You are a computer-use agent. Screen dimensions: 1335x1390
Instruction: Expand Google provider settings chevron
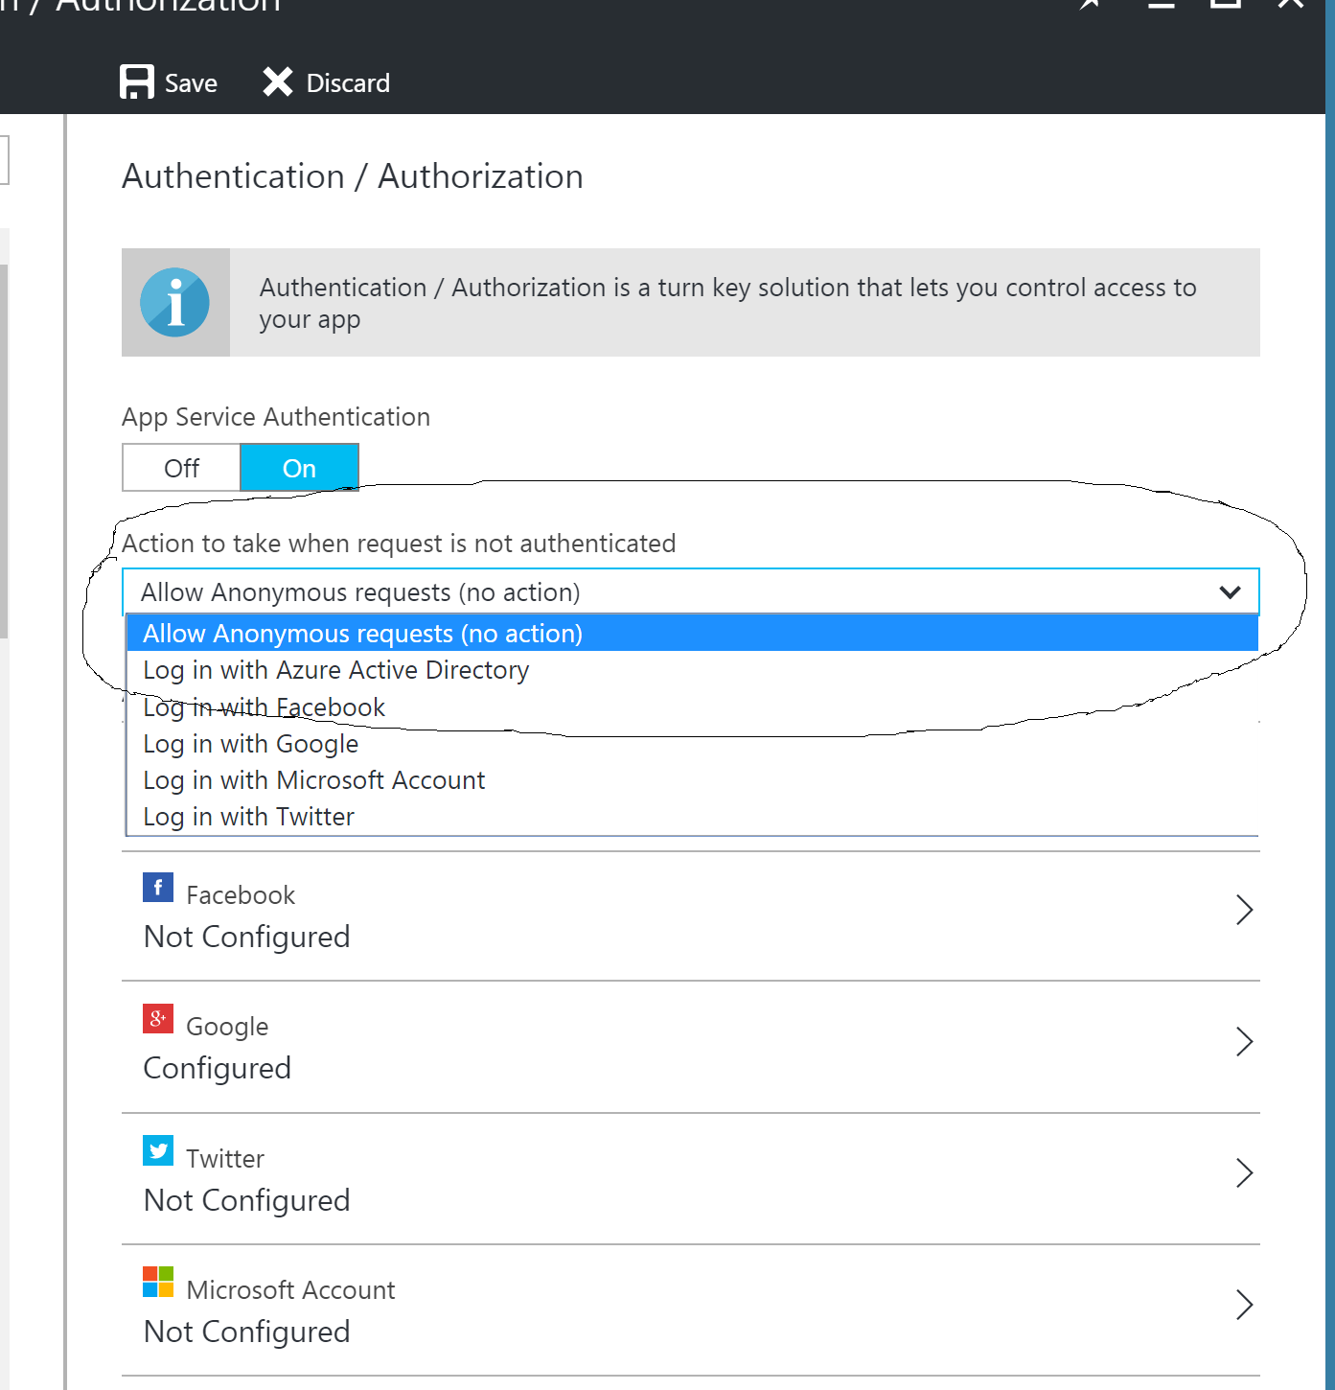point(1244,1041)
